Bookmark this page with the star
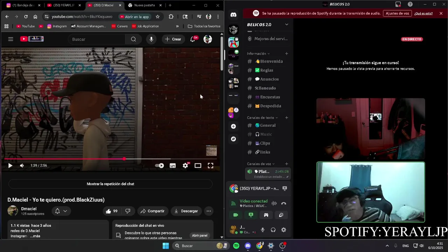The width and height of the screenshot is (448, 252). [x=157, y=16]
